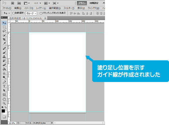Screen dimensions: 169x125
Task: Select the Eyedropper tool
Action: pos(4,43)
